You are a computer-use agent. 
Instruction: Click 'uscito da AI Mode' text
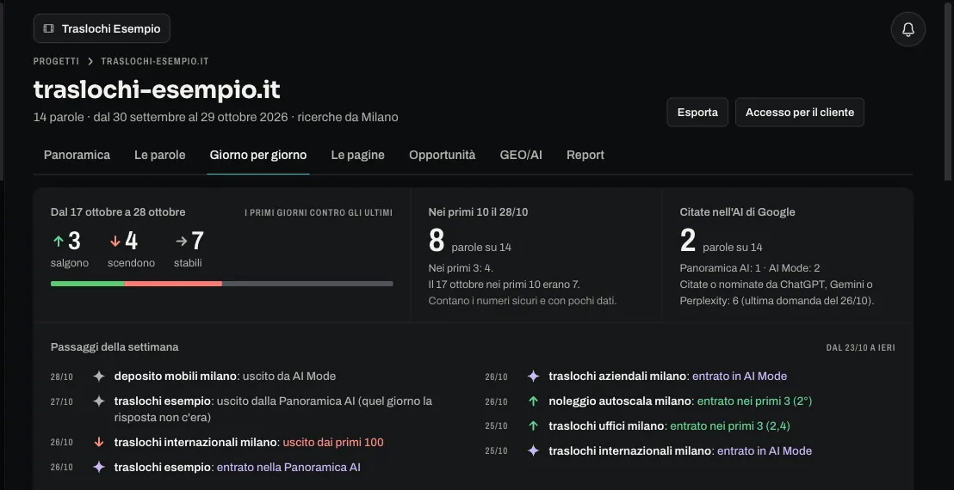(289, 376)
